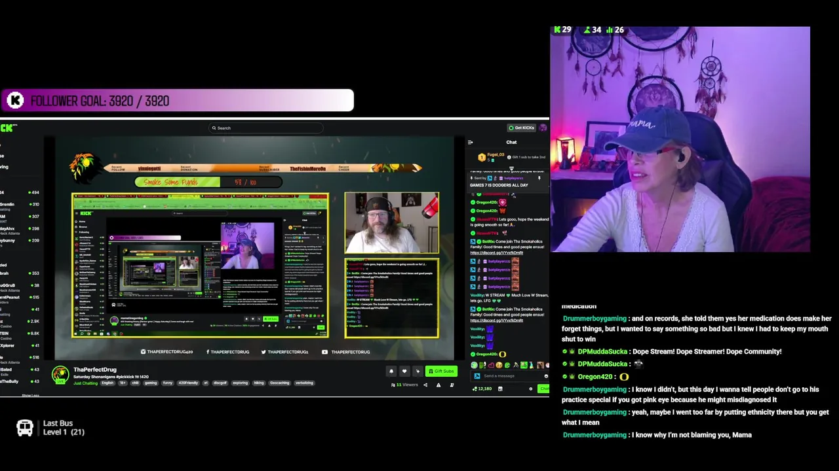Click the report warning icon
Image resolution: width=839 pixels, height=471 pixels.
point(439,385)
